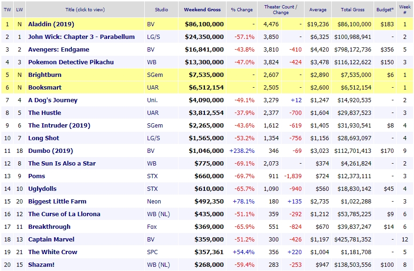View the Booksmart movie page
This screenshot has height=271, width=414.
point(45,87)
